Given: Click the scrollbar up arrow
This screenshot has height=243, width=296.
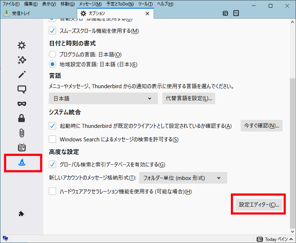Looking at the screenshot, I should coord(292,22).
